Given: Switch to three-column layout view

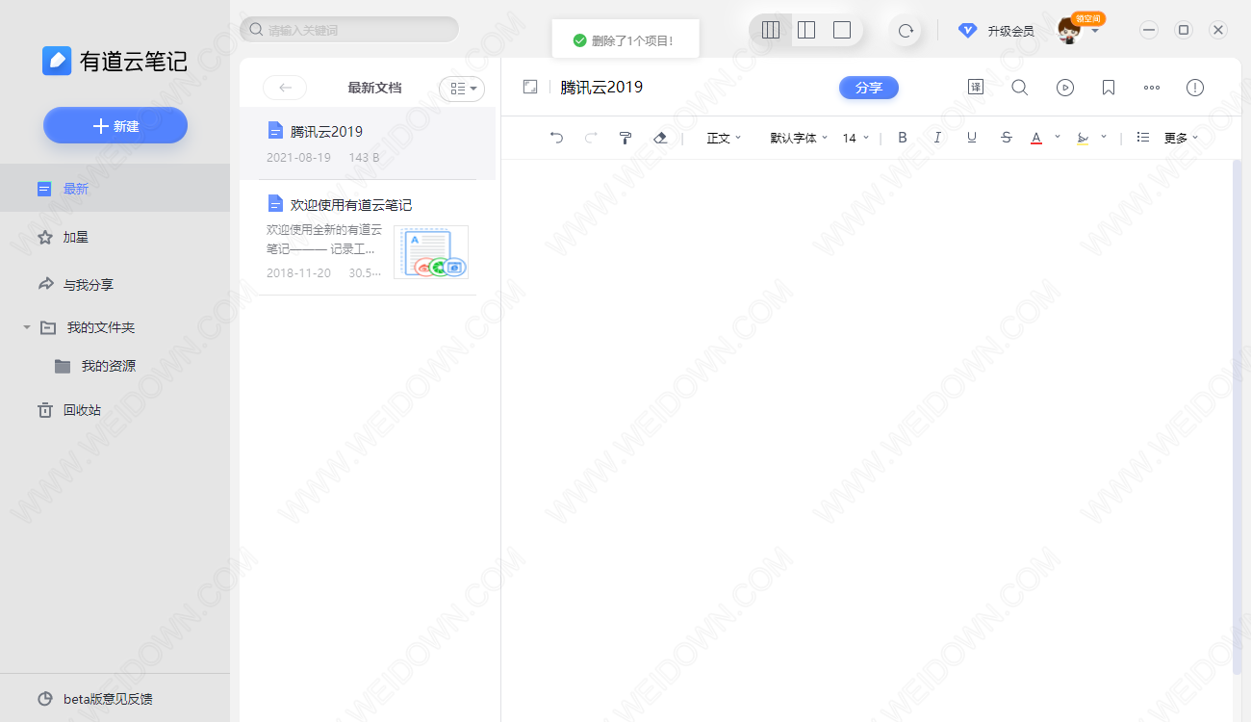Looking at the screenshot, I should (770, 30).
